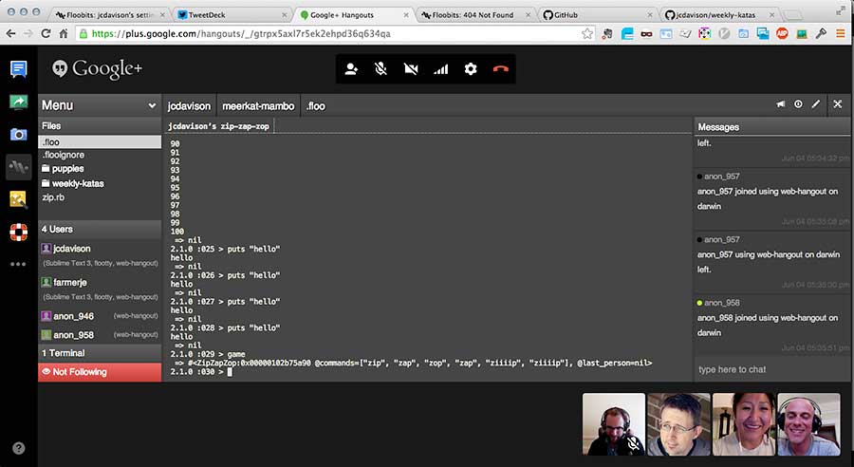Click the chat message input field
854x467 pixels.
pos(769,369)
